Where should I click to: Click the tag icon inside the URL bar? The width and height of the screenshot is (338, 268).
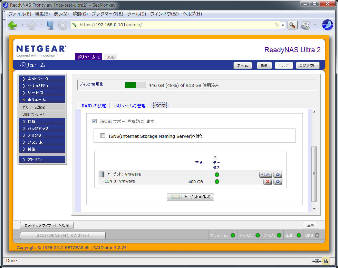[277, 25]
